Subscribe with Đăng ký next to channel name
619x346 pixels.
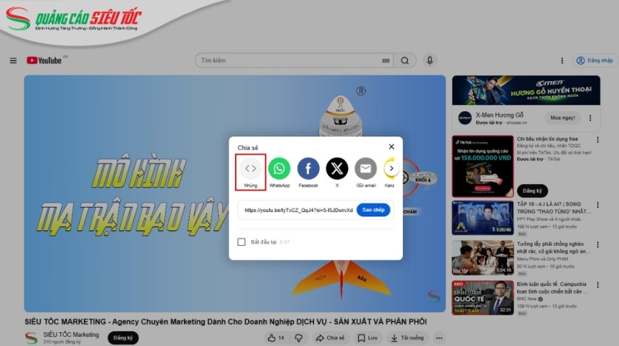pyautogui.click(x=123, y=338)
